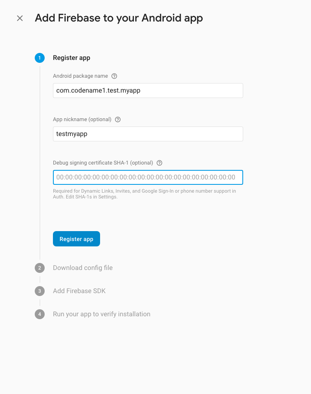Click the Download config file step
Screen dimensions: 311x394
click(83, 268)
